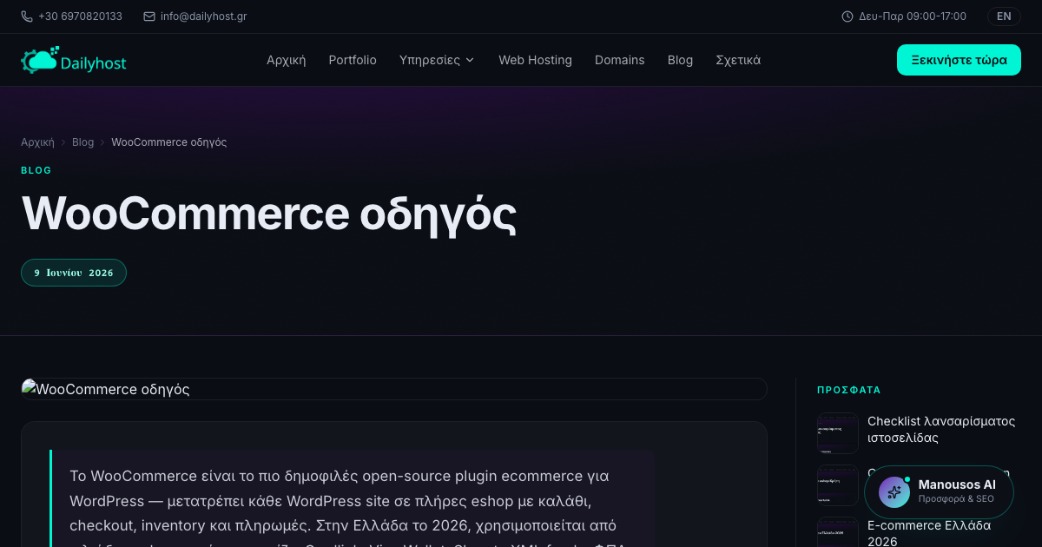Switch language with the EN button
The width and height of the screenshot is (1042, 547).
(x=1004, y=16)
